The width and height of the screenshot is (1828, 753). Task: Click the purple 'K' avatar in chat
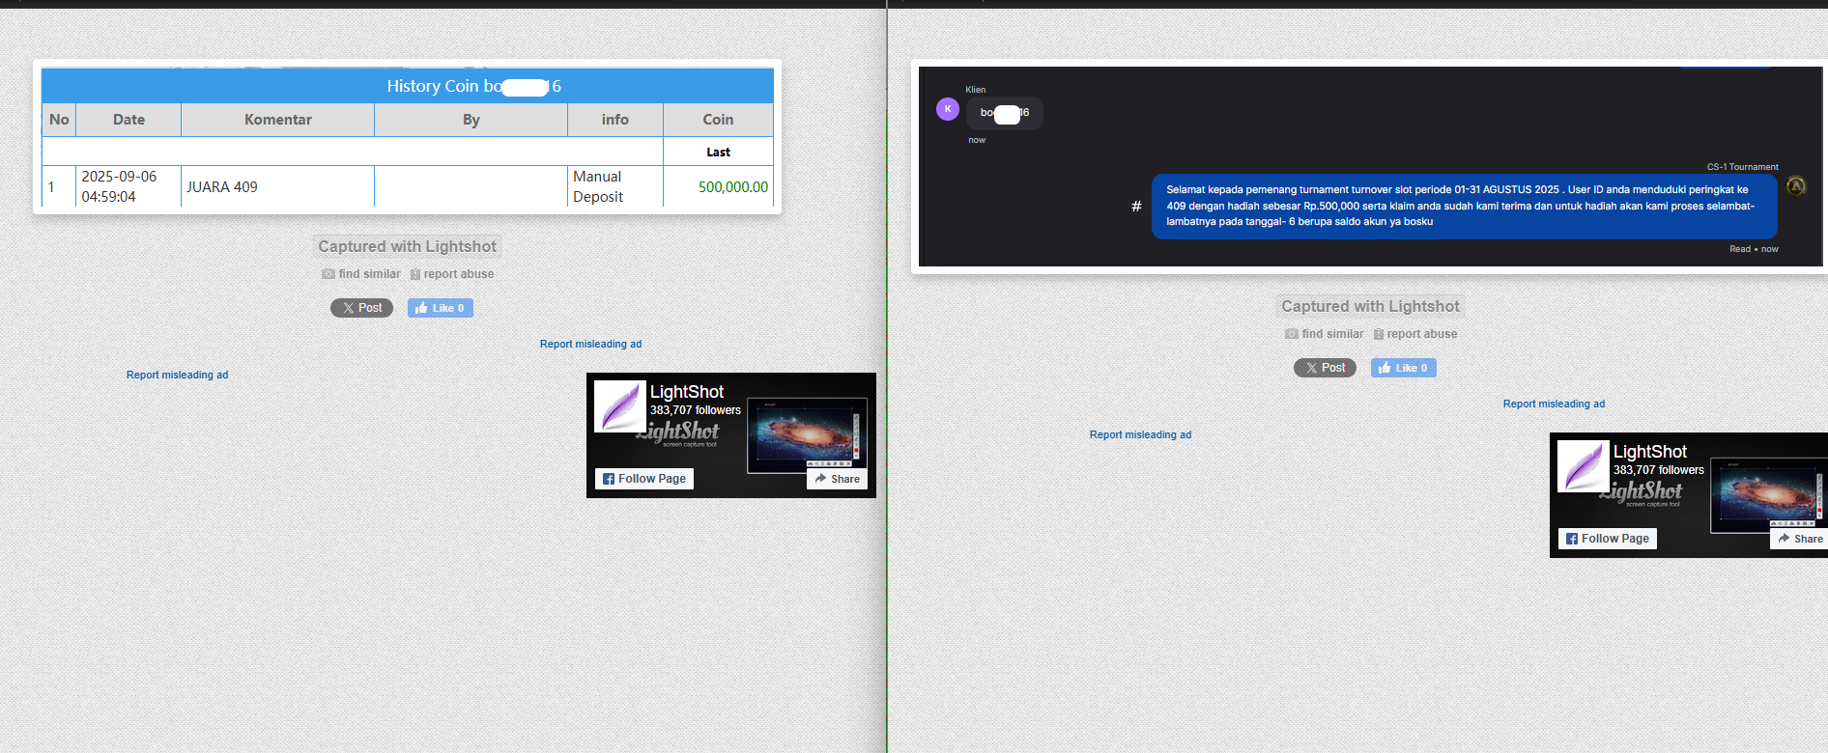pyautogui.click(x=948, y=109)
